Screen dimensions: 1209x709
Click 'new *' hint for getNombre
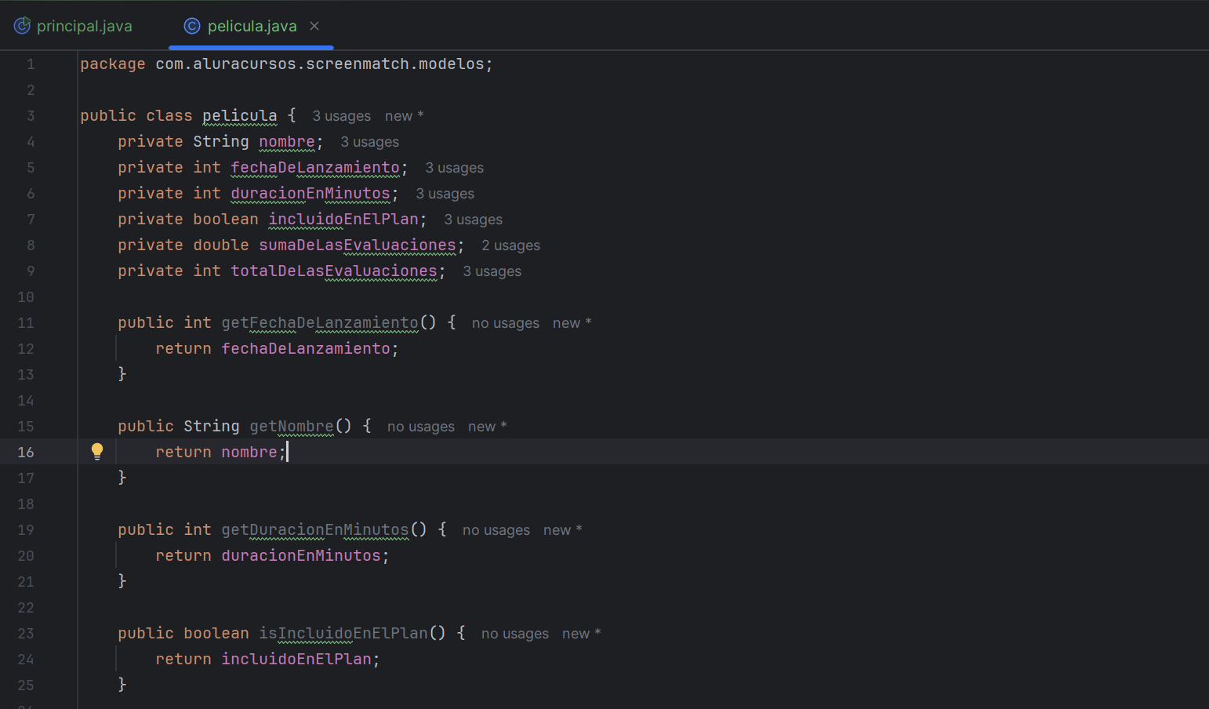pos(488,427)
